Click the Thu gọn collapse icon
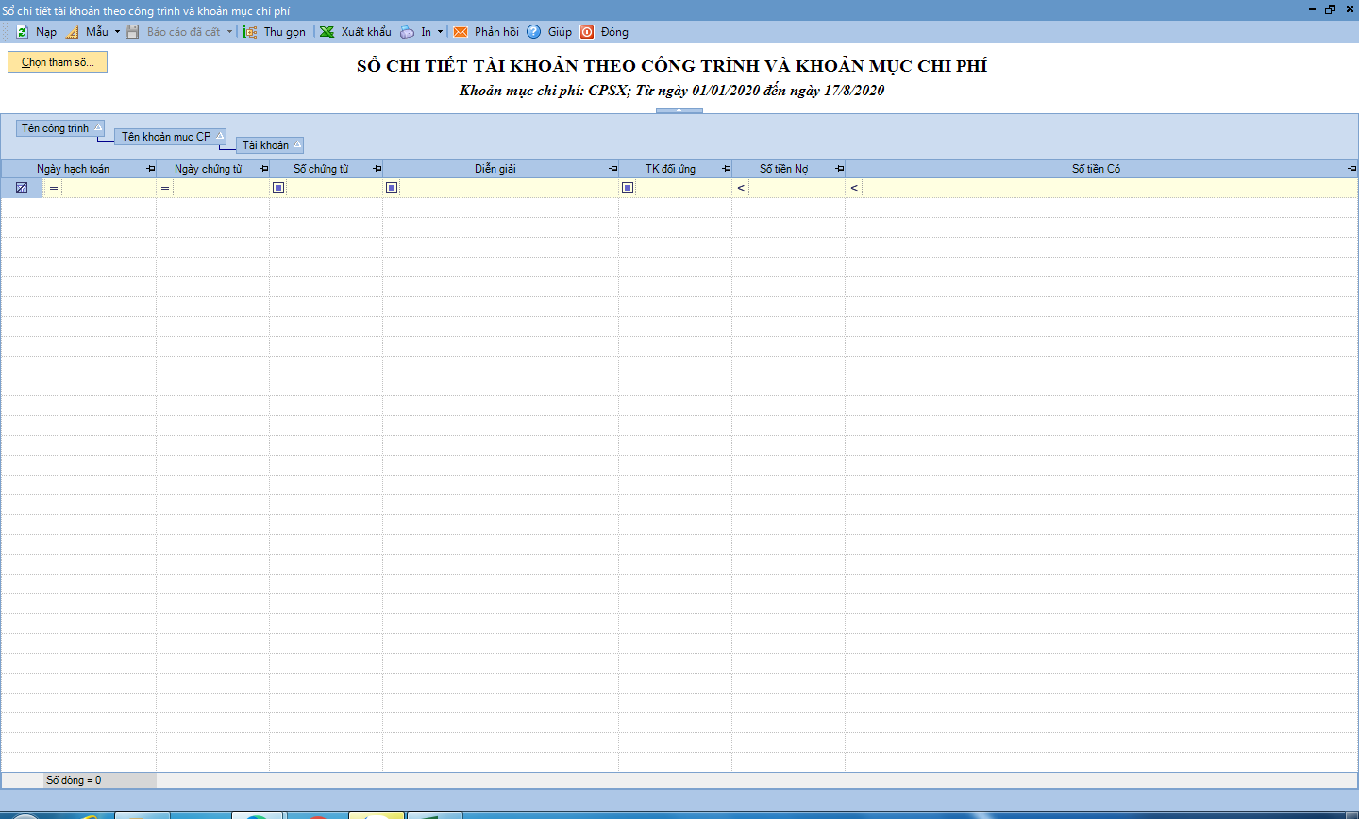Screen dimensions: 1359x819 (x=250, y=32)
